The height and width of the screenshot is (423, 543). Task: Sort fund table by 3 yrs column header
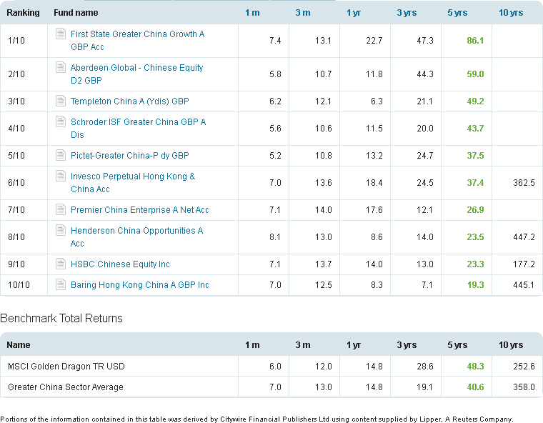[407, 13]
